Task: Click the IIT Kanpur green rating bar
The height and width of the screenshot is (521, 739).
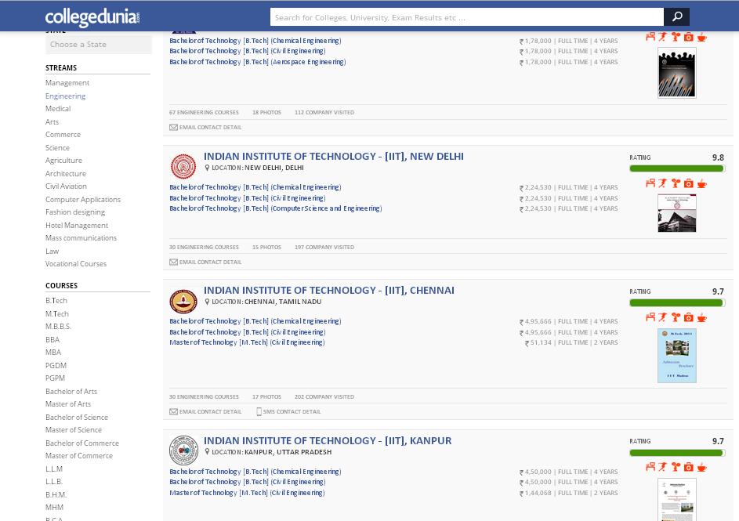Action: point(677,453)
